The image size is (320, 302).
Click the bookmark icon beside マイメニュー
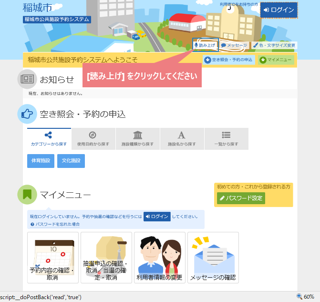pyautogui.click(x=27, y=194)
